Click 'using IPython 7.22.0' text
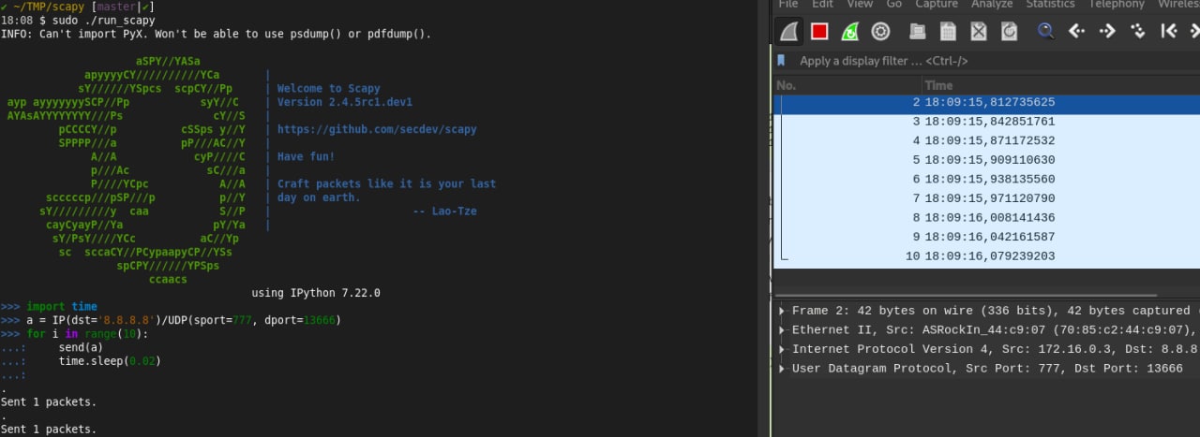Screen dimensions: 1200x437 [x=316, y=293]
